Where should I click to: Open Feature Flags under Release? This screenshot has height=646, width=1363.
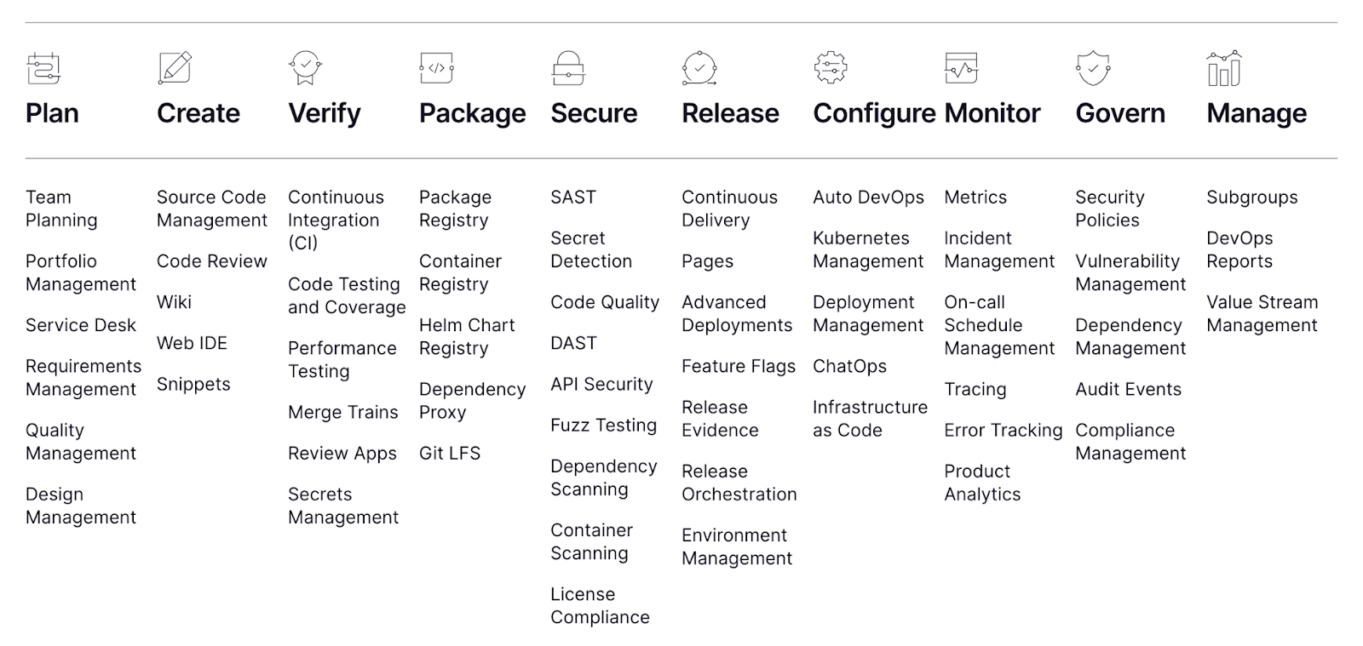tap(738, 366)
